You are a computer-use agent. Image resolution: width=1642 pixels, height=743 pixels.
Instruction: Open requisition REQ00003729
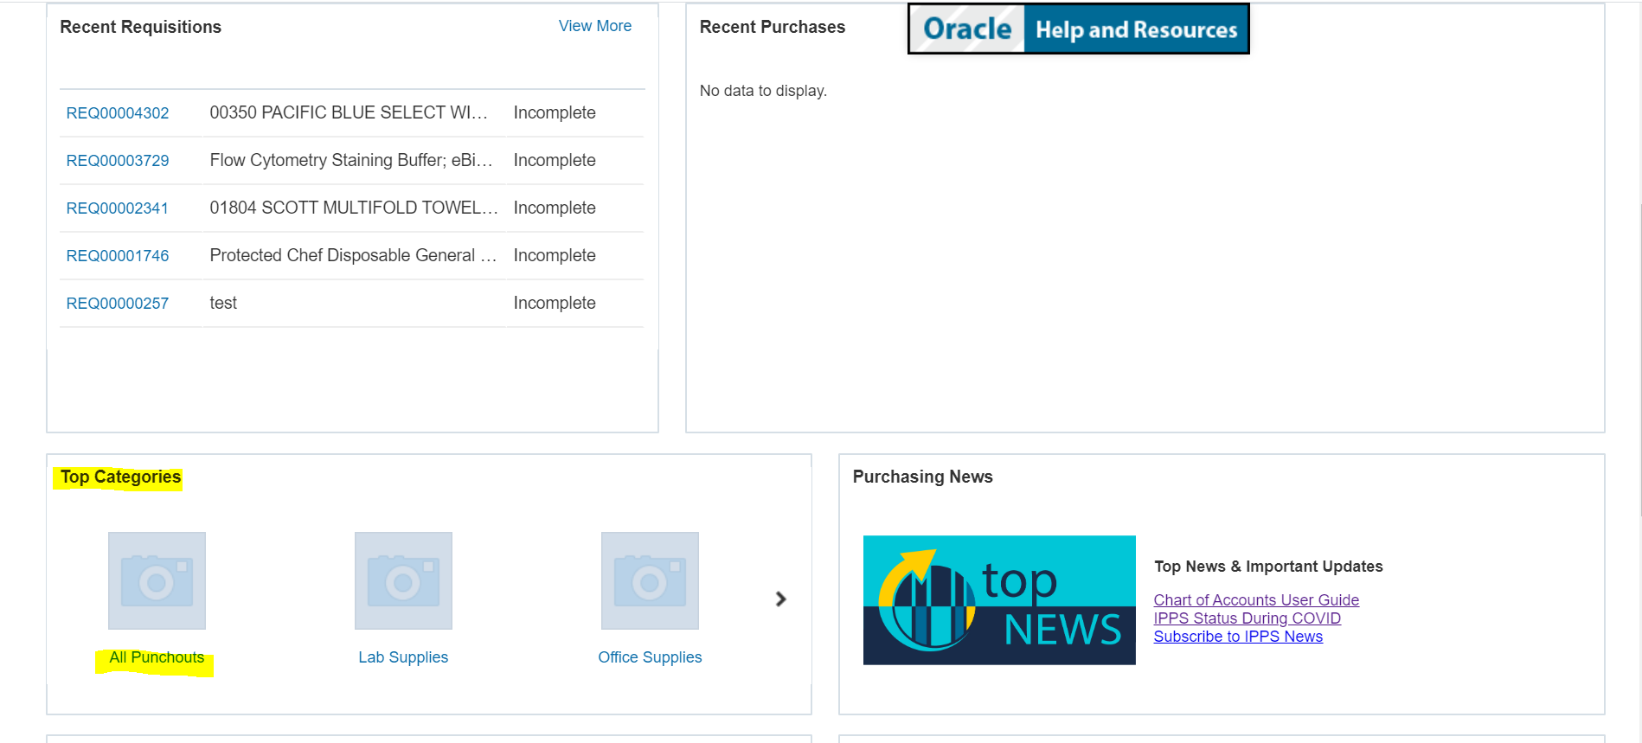pos(118,161)
